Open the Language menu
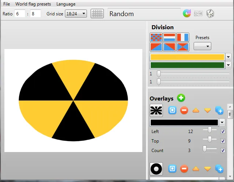This screenshot has height=182, width=234. pos(66,4)
